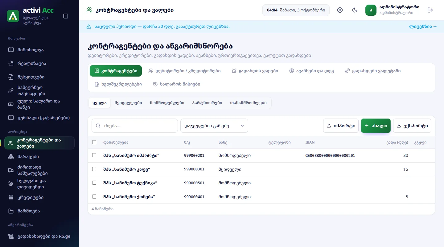Click the ახალი button
Image resolution: width=444 pixels, height=247 pixels.
click(376, 126)
